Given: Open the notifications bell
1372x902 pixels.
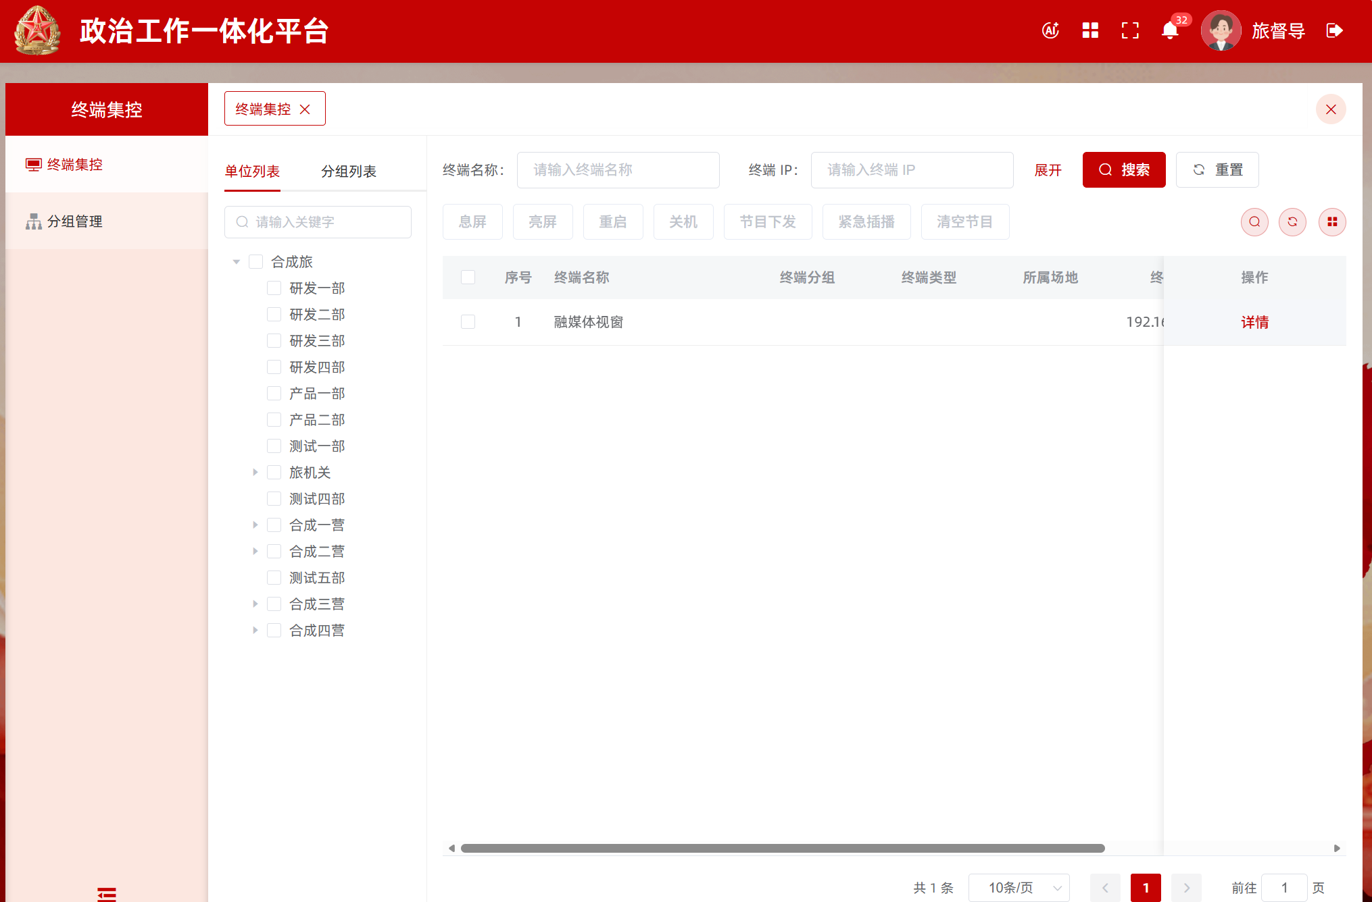Looking at the screenshot, I should (1170, 30).
